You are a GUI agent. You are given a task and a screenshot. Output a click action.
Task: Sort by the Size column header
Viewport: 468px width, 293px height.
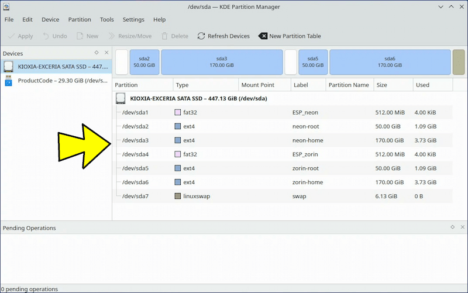coord(381,85)
